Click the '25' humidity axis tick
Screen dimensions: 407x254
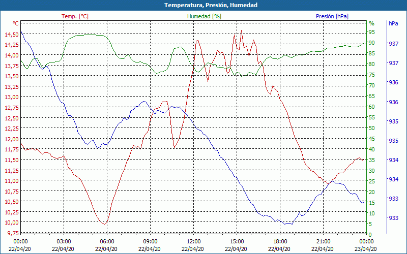pos(372,181)
